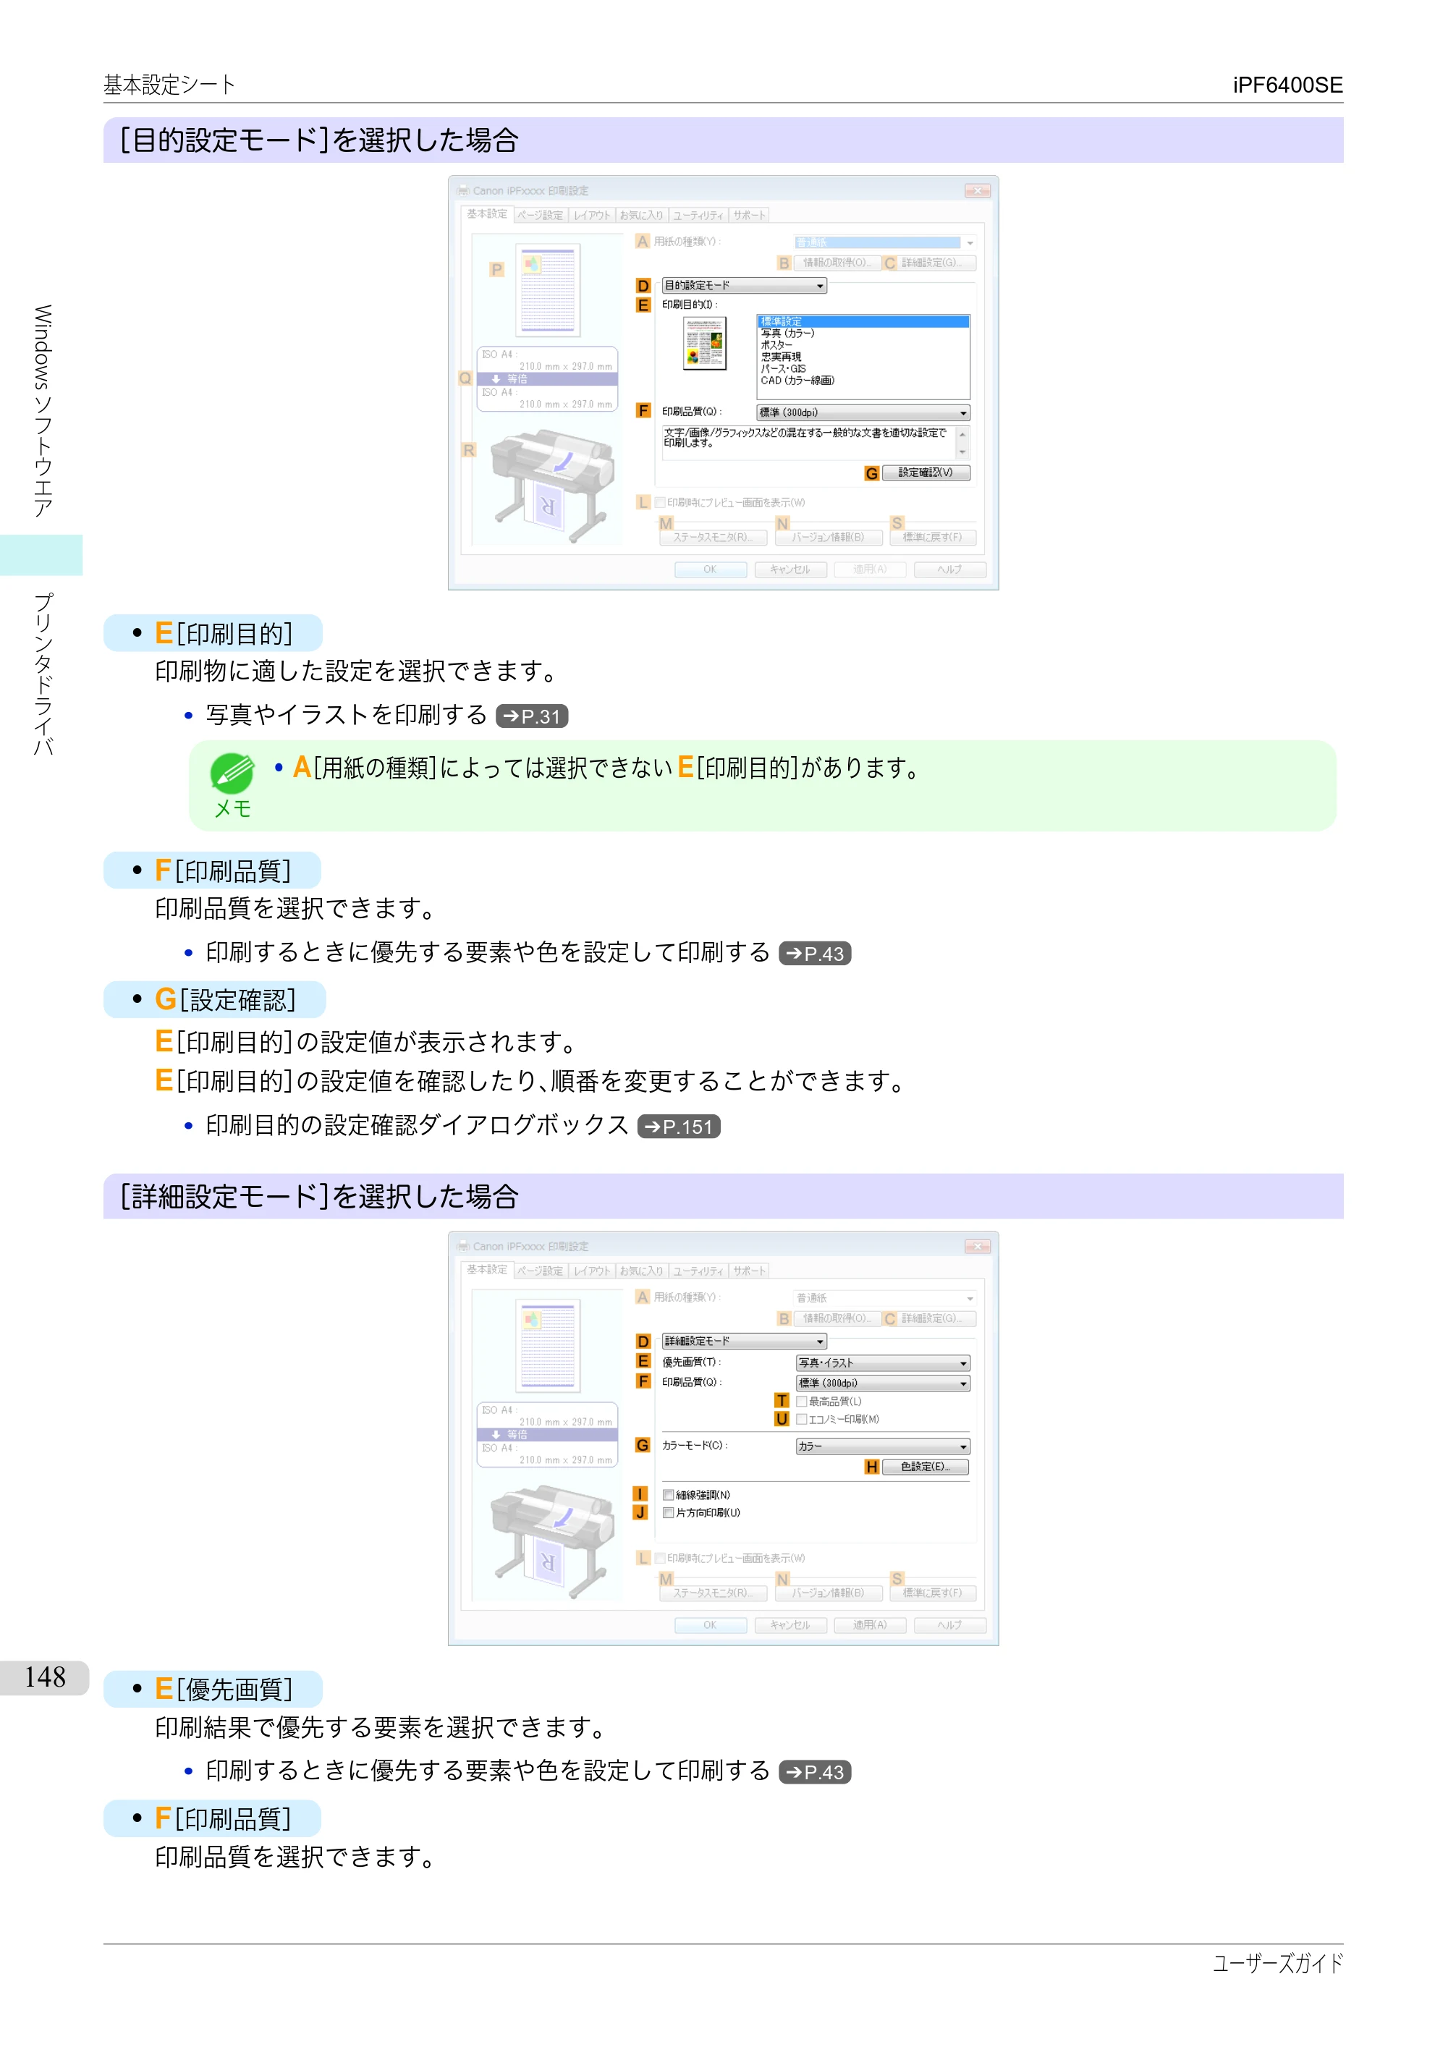Click 標準に戻す(F) in upper dialog

(933, 538)
